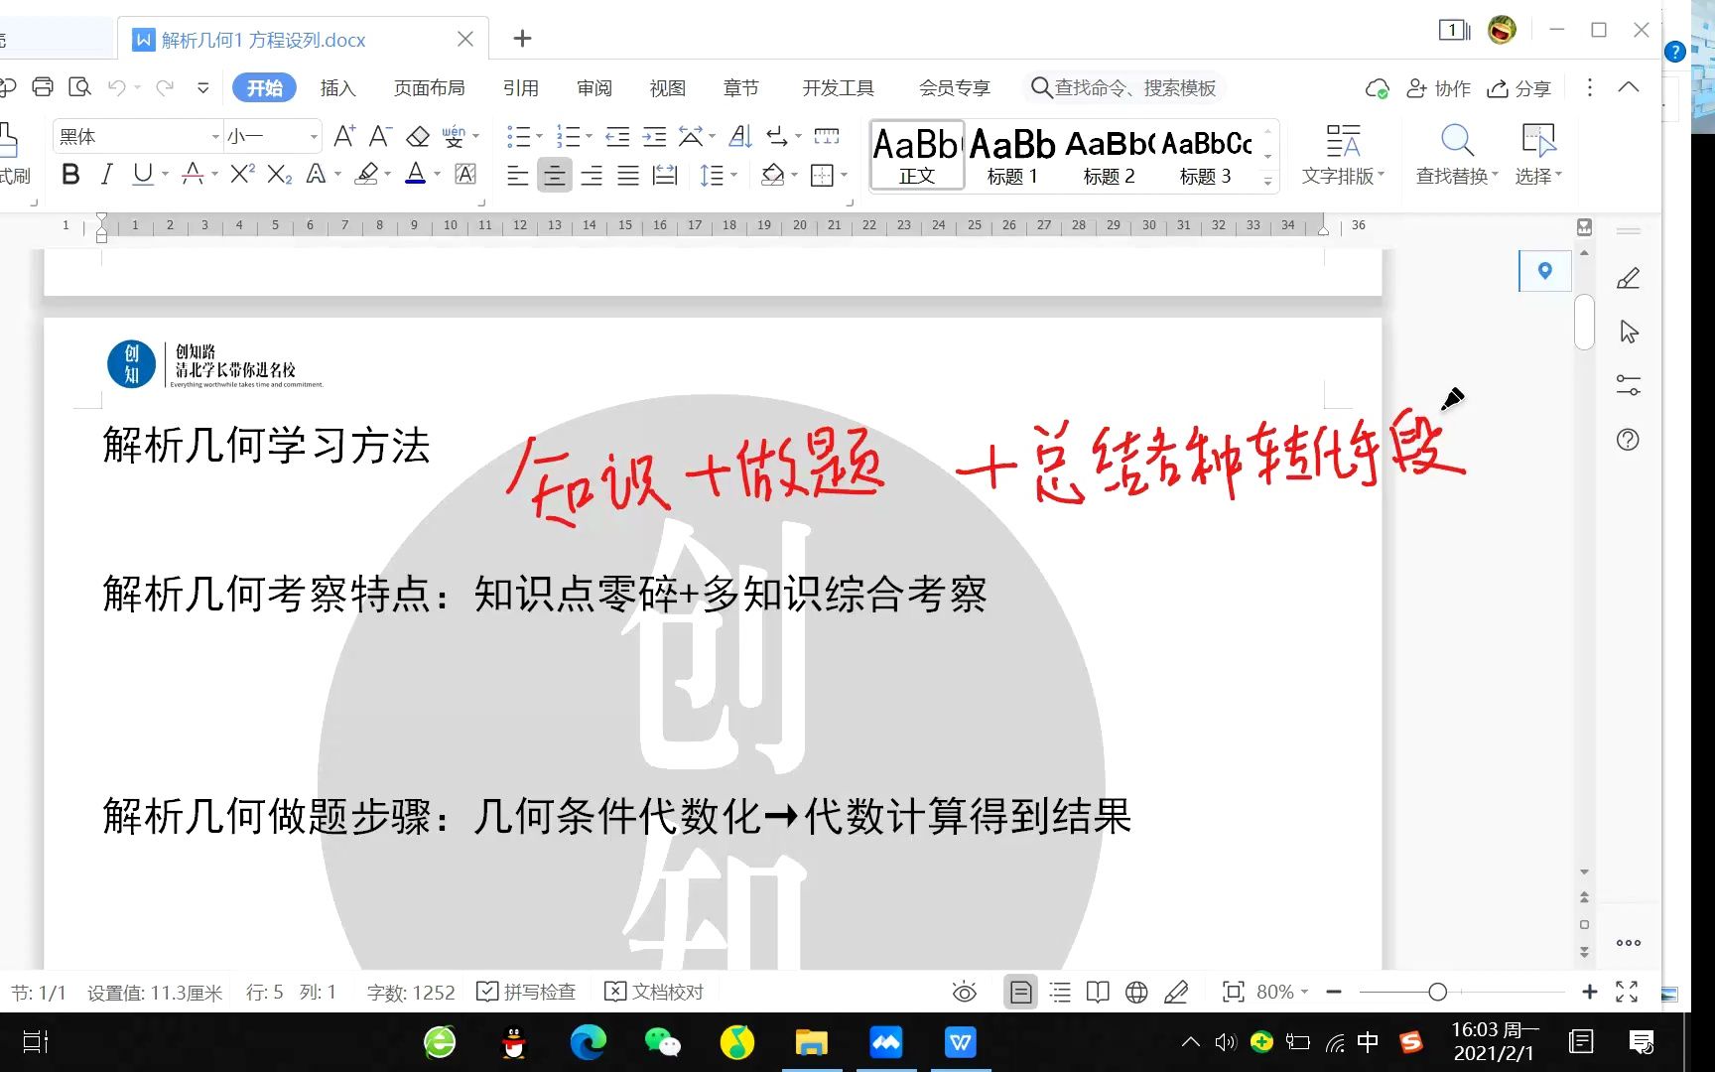Switch to the 插入 tab
The width and height of the screenshot is (1715, 1072).
pos(337,88)
